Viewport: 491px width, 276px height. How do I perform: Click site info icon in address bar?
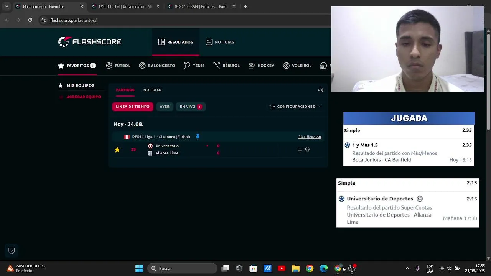tap(44, 20)
